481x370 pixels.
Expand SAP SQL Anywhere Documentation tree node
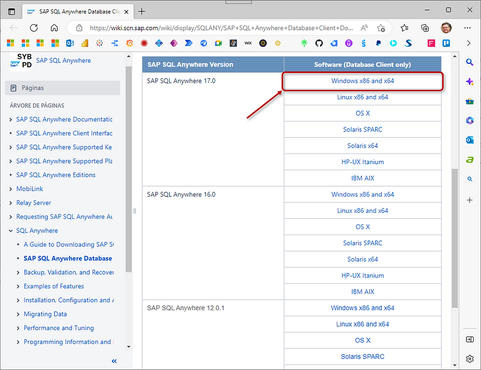tap(11, 120)
